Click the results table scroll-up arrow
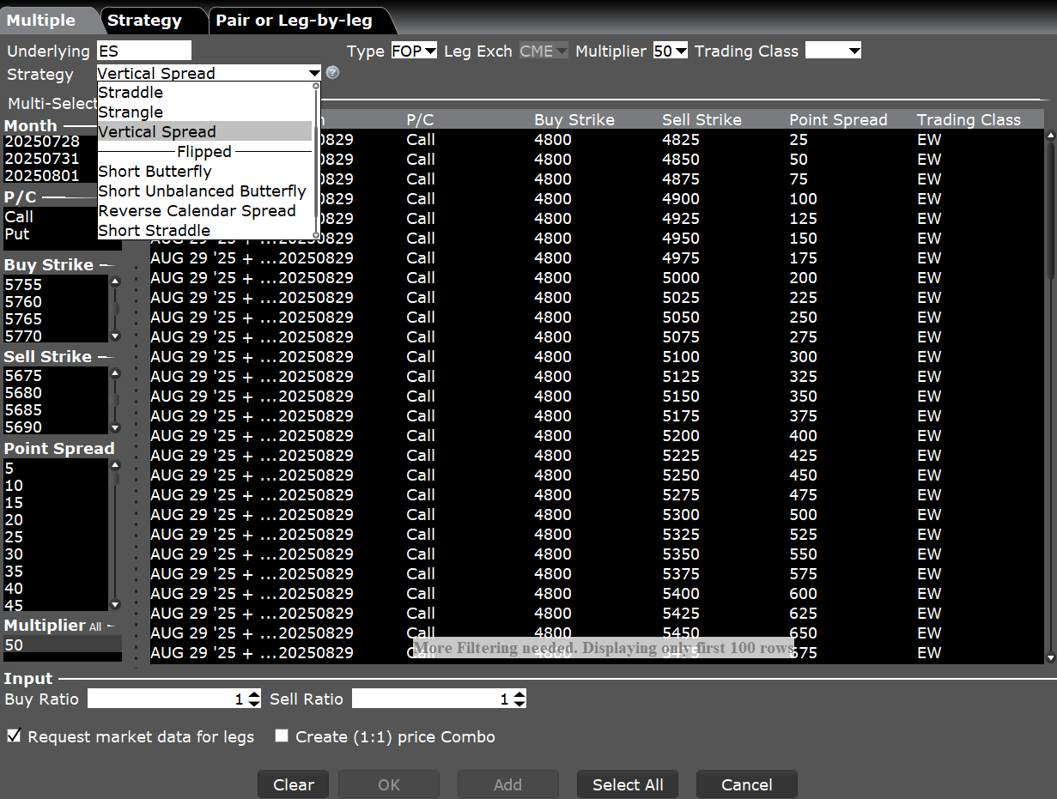The height and width of the screenshot is (799, 1057). coord(1050,135)
